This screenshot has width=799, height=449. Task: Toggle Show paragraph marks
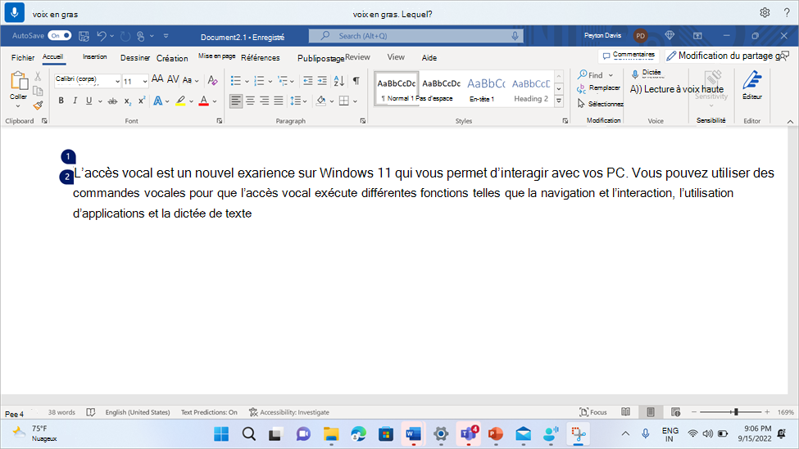[356, 80]
